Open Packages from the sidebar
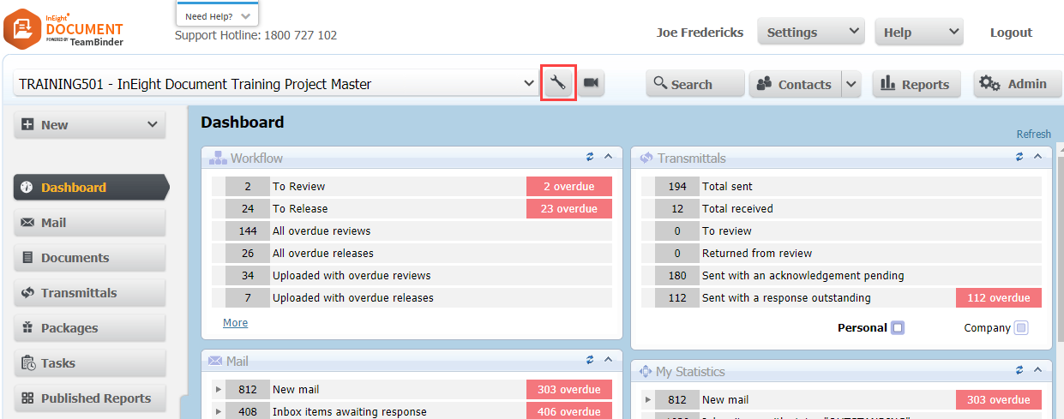 90,328
